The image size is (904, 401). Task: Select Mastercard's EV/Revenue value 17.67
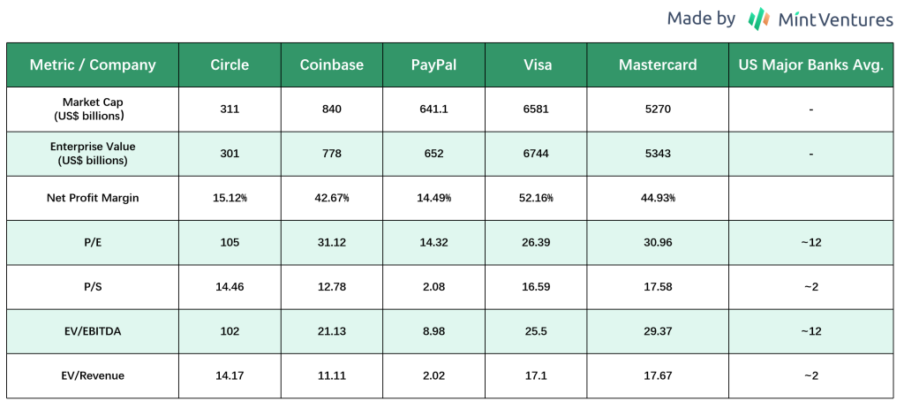[x=658, y=375]
